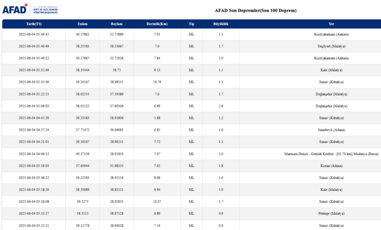The width and height of the screenshot is (381, 230).
Task: Click depth value 10.76
Action: coord(157,82)
